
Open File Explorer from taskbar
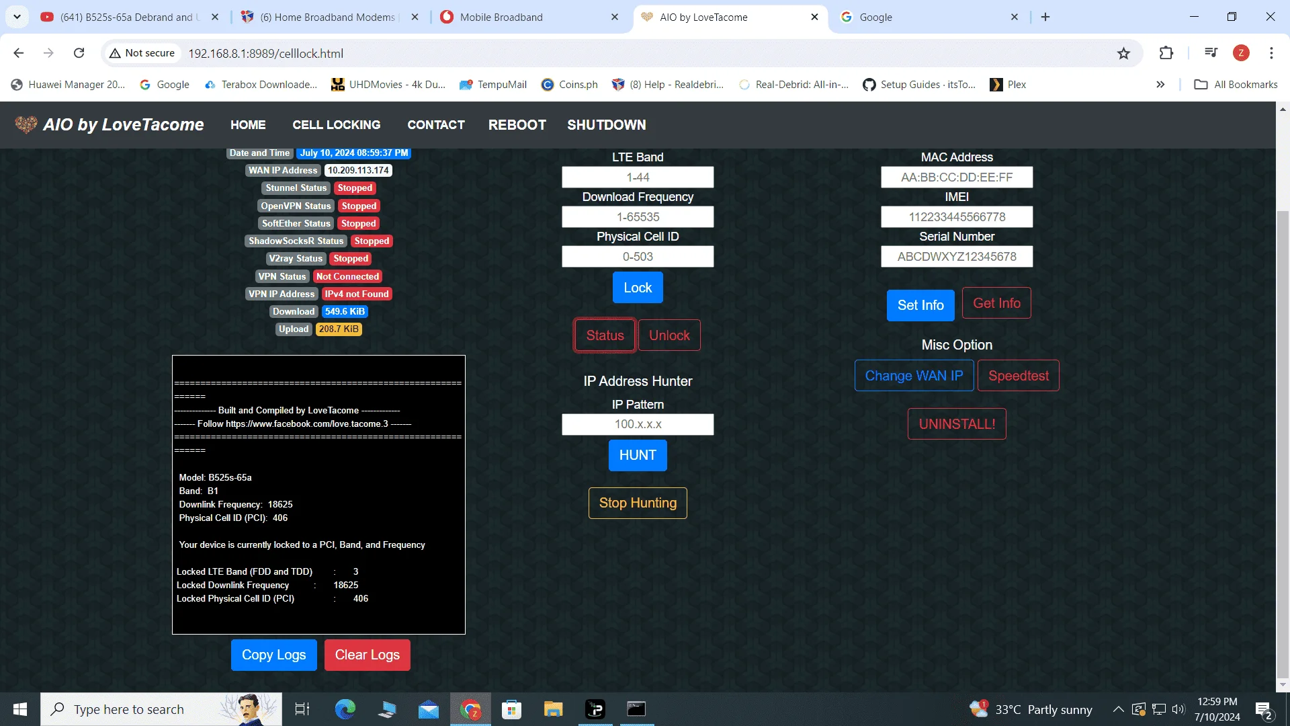553,709
